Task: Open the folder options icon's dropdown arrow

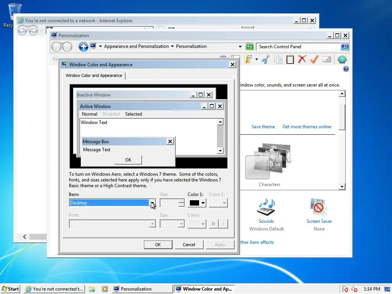Action: click(x=256, y=59)
